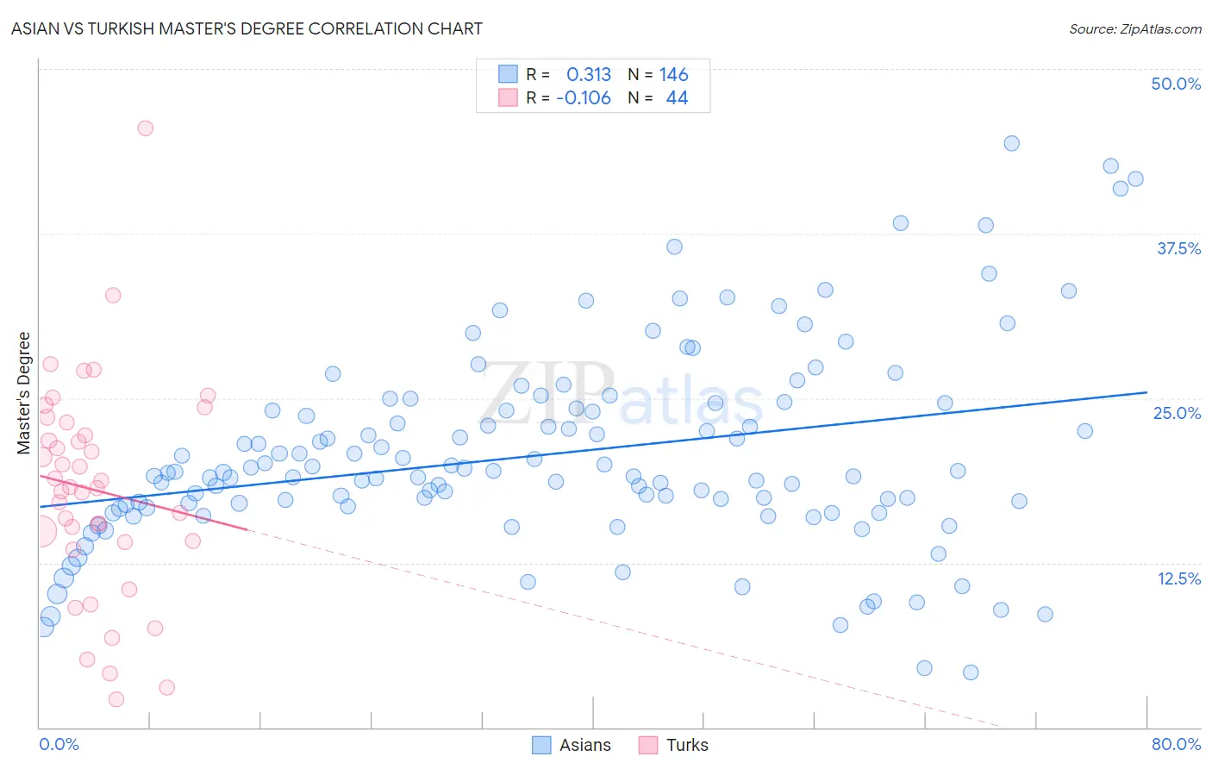
Task: Click the 80.0% x-axis label
Action: 1176,744
